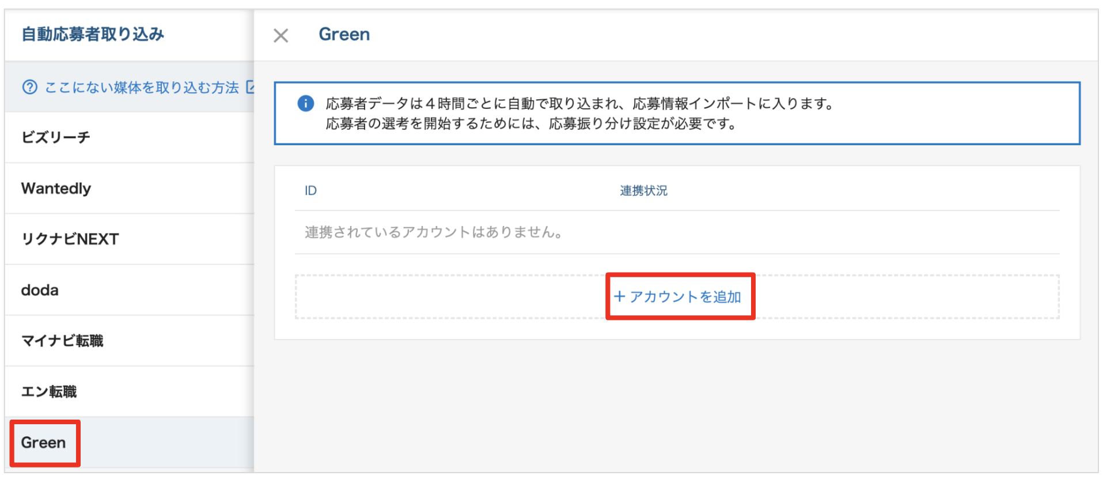Click the external link icon beside help text

pos(251,87)
